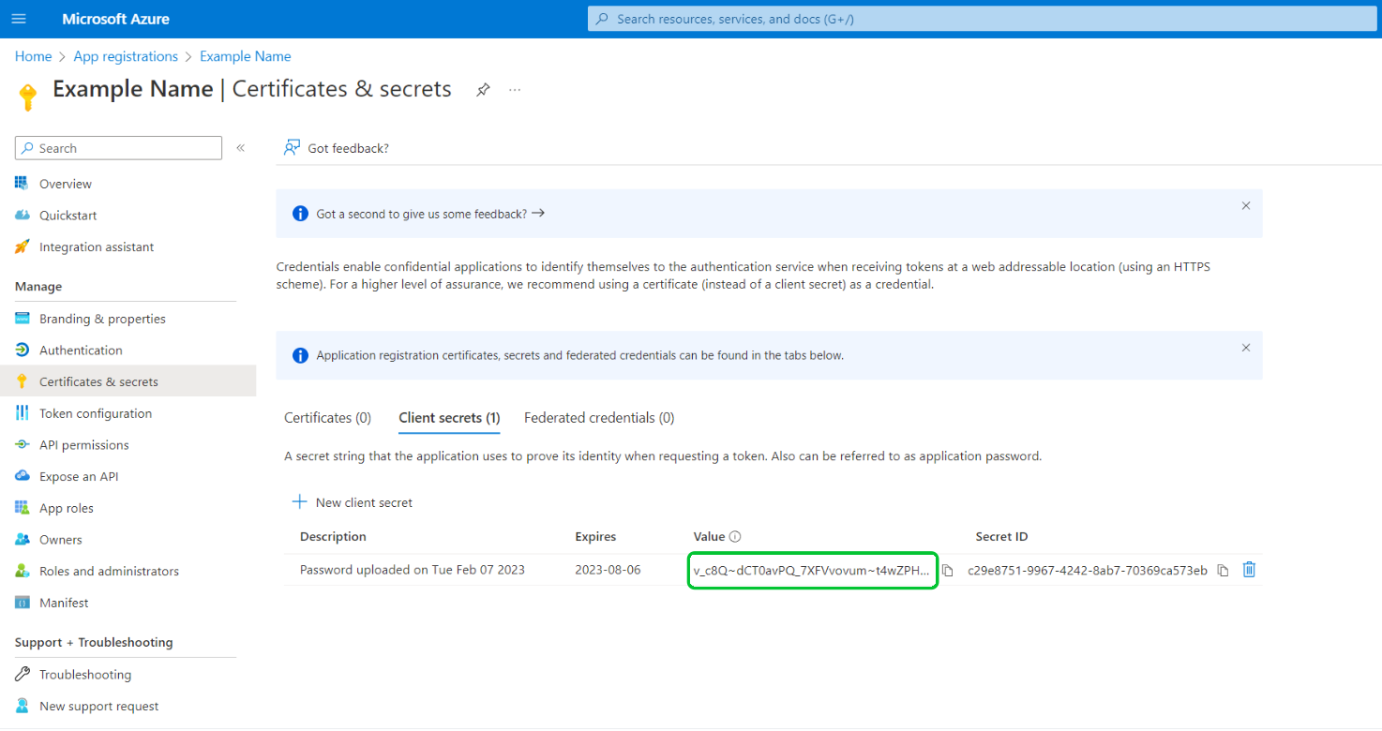This screenshot has height=731, width=1382.
Task: Click New client secret button
Action: pos(353,502)
